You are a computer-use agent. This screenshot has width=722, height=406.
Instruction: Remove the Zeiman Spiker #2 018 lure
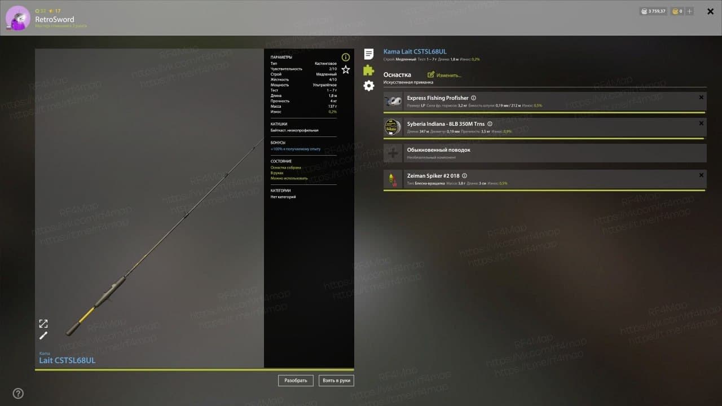coord(701,175)
